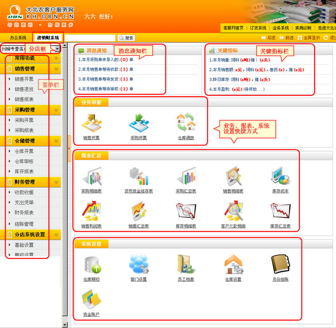Open the branch store dropdown
This screenshot has width=336, height=328.
[x=57, y=49]
